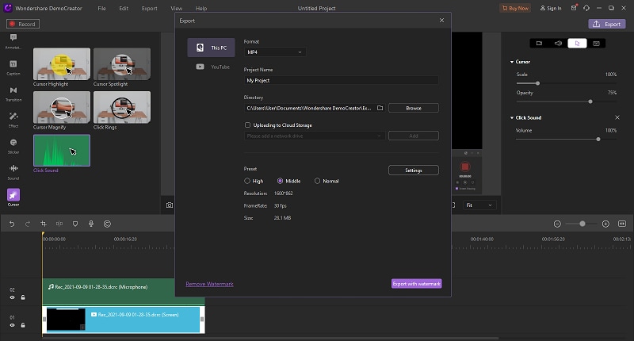Click the Browse button
This screenshot has width=634, height=341.
tap(414, 108)
